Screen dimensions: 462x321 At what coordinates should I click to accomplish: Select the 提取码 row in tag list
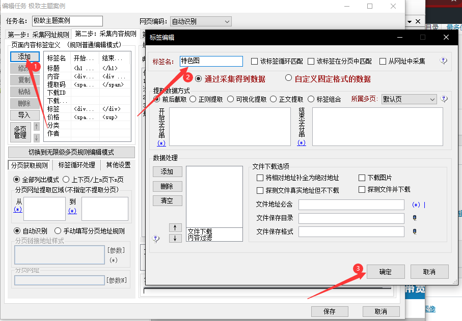87,84
